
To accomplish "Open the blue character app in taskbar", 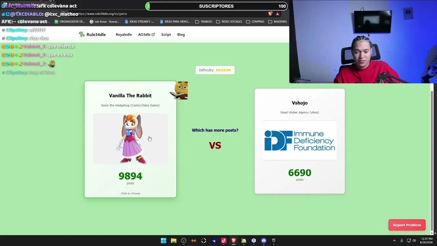I will [214, 241].
